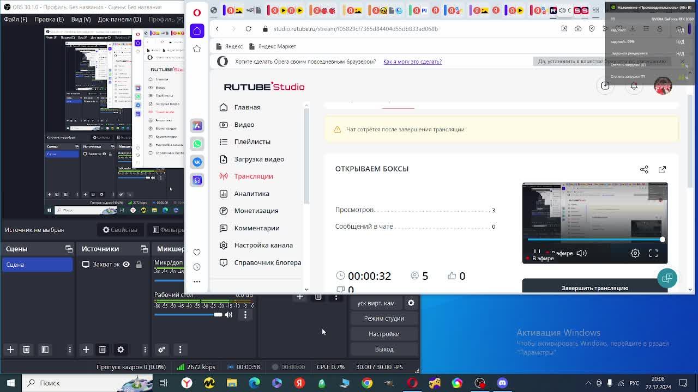Image resolution: width=698 pixels, height=392 pixels.
Task: Open Opera bookmarks star in sidebar
Action: 197,49
